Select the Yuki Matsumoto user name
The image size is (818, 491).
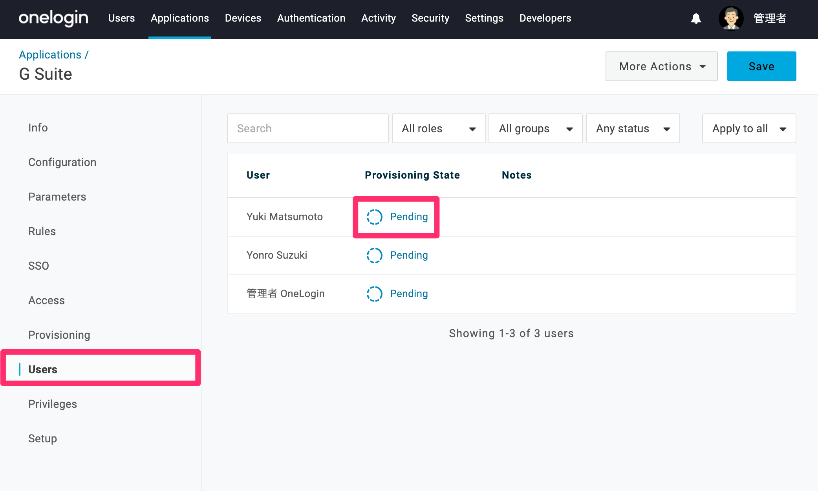point(285,217)
